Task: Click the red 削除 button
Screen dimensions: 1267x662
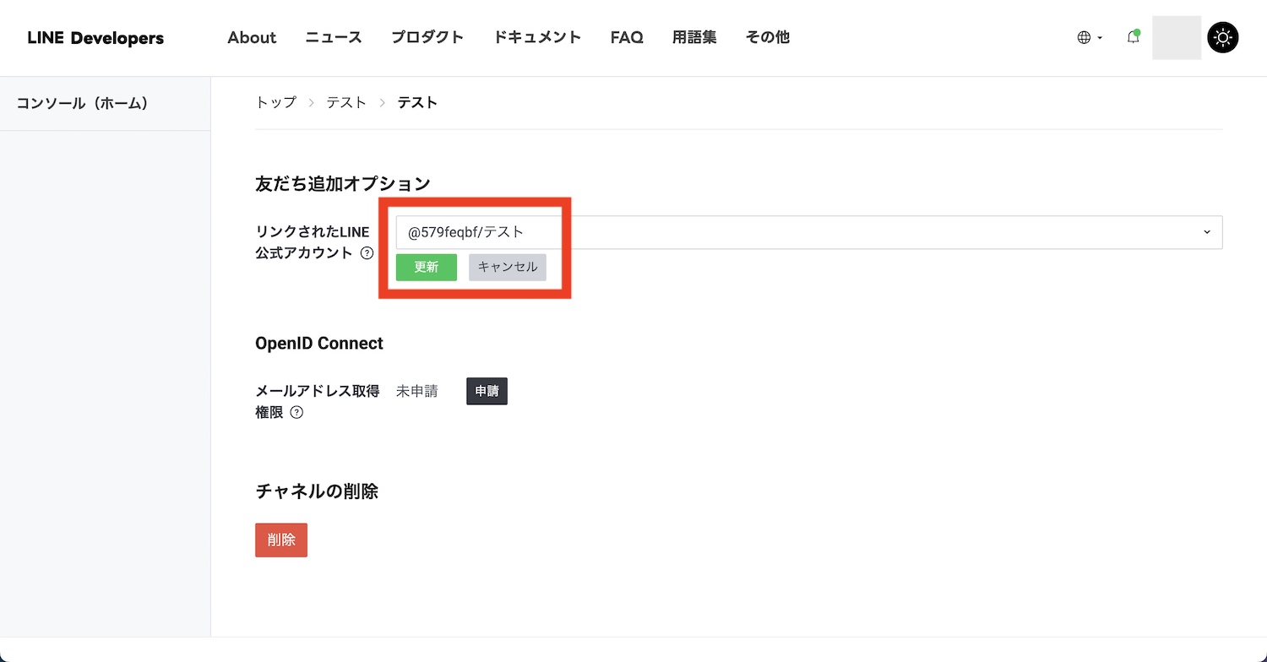Action: click(281, 540)
